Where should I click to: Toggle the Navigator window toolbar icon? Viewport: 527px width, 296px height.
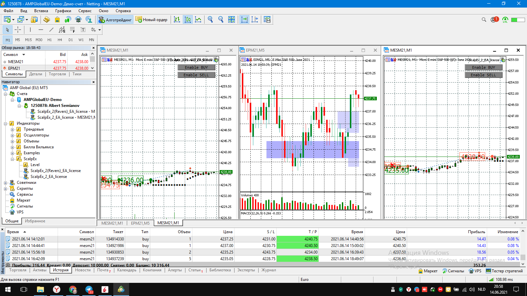point(47,20)
